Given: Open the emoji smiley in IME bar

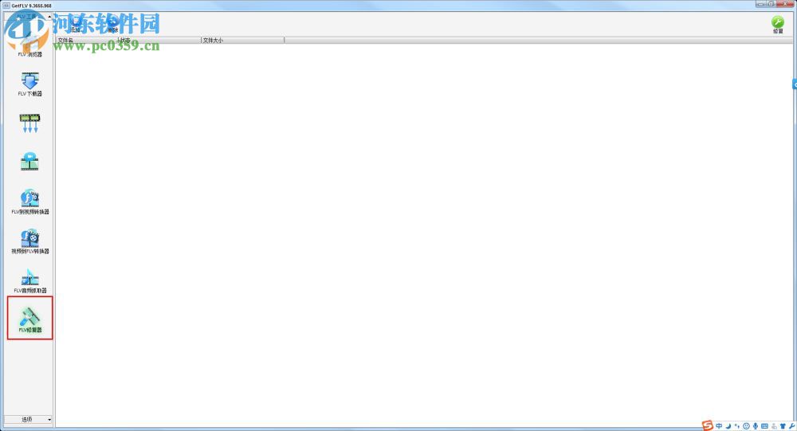Looking at the screenshot, I should click(746, 426).
